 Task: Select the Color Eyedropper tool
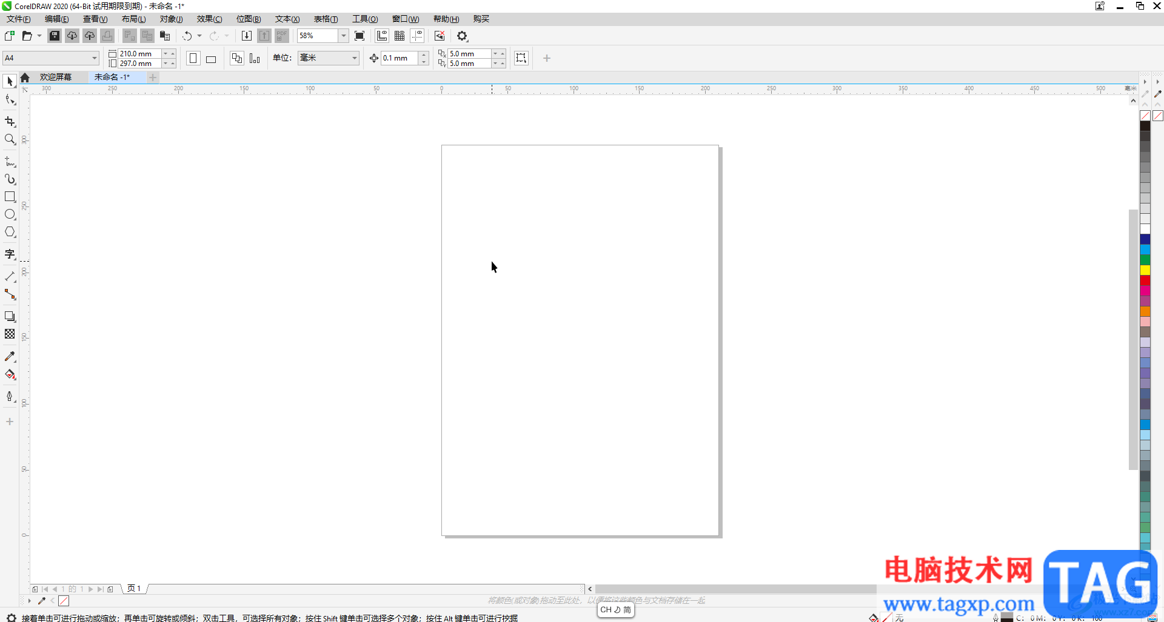tap(10, 357)
